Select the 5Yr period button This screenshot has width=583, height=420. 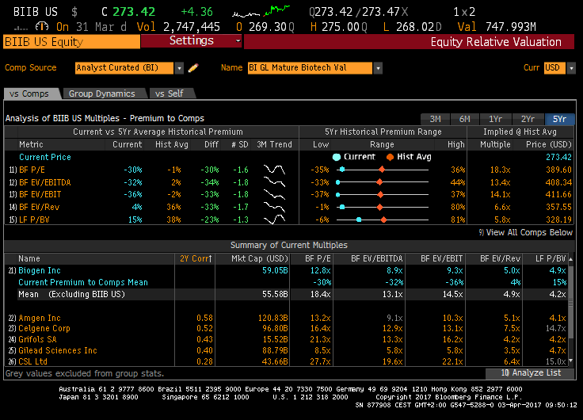pyautogui.click(x=559, y=119)
